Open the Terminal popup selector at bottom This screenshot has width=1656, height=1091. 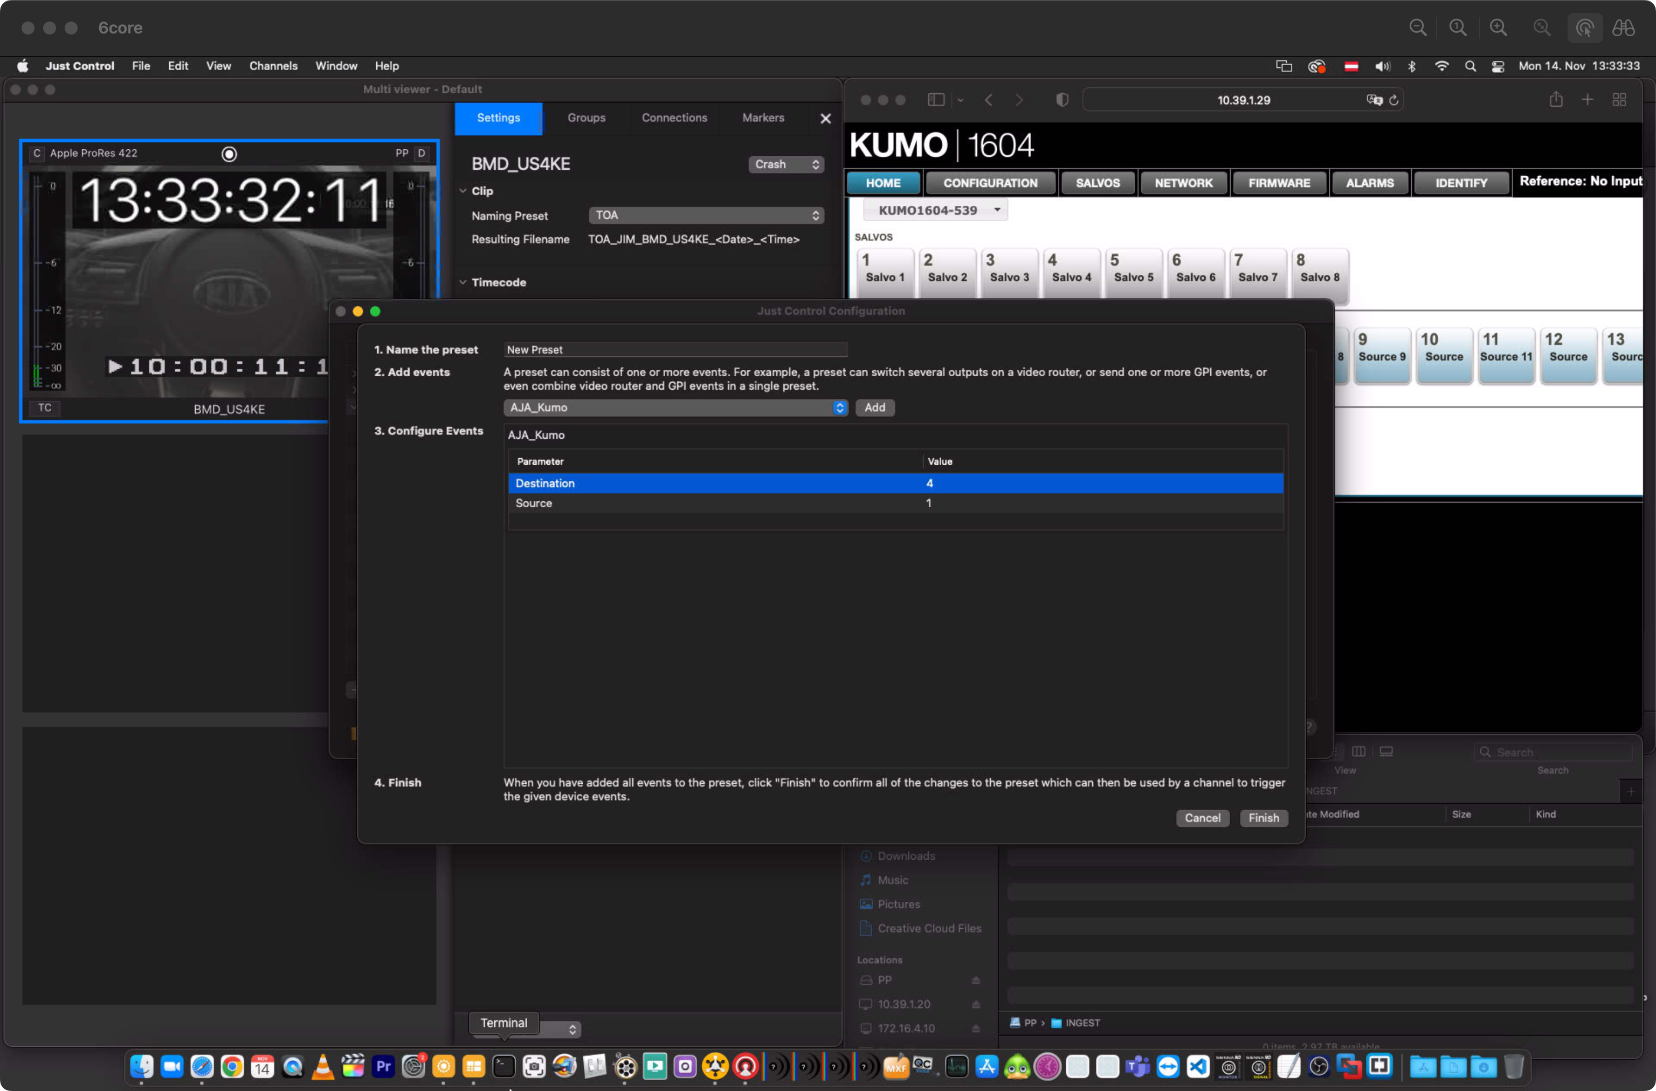pos(526,1028)
